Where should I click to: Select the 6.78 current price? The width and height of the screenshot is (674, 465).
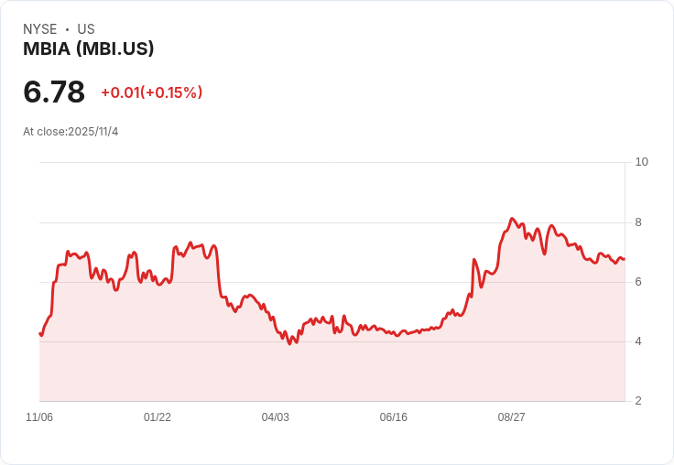pos(54,92)
